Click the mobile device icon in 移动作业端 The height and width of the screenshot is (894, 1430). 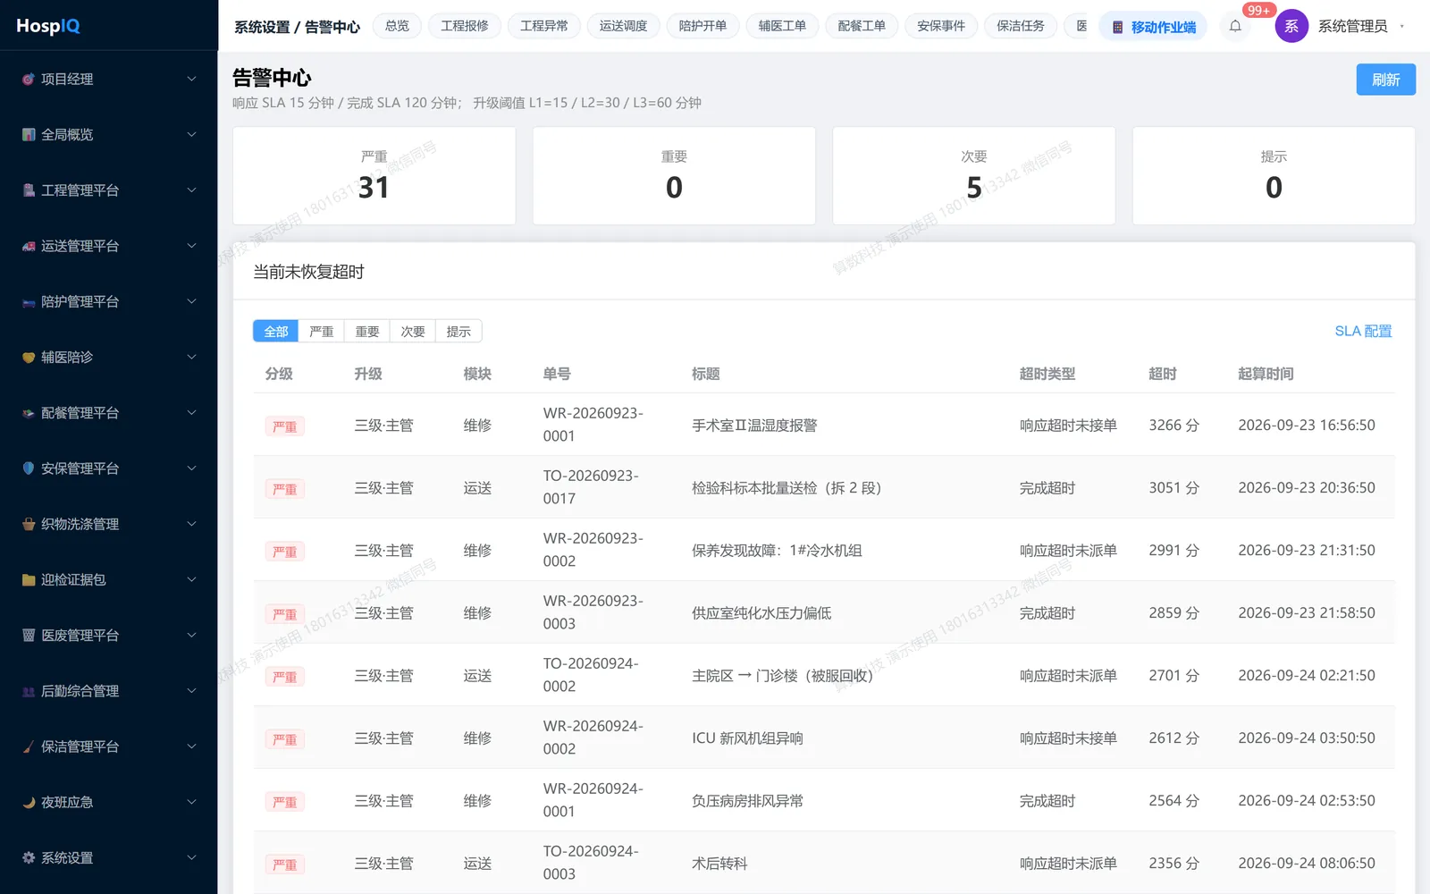(1117, 28)
